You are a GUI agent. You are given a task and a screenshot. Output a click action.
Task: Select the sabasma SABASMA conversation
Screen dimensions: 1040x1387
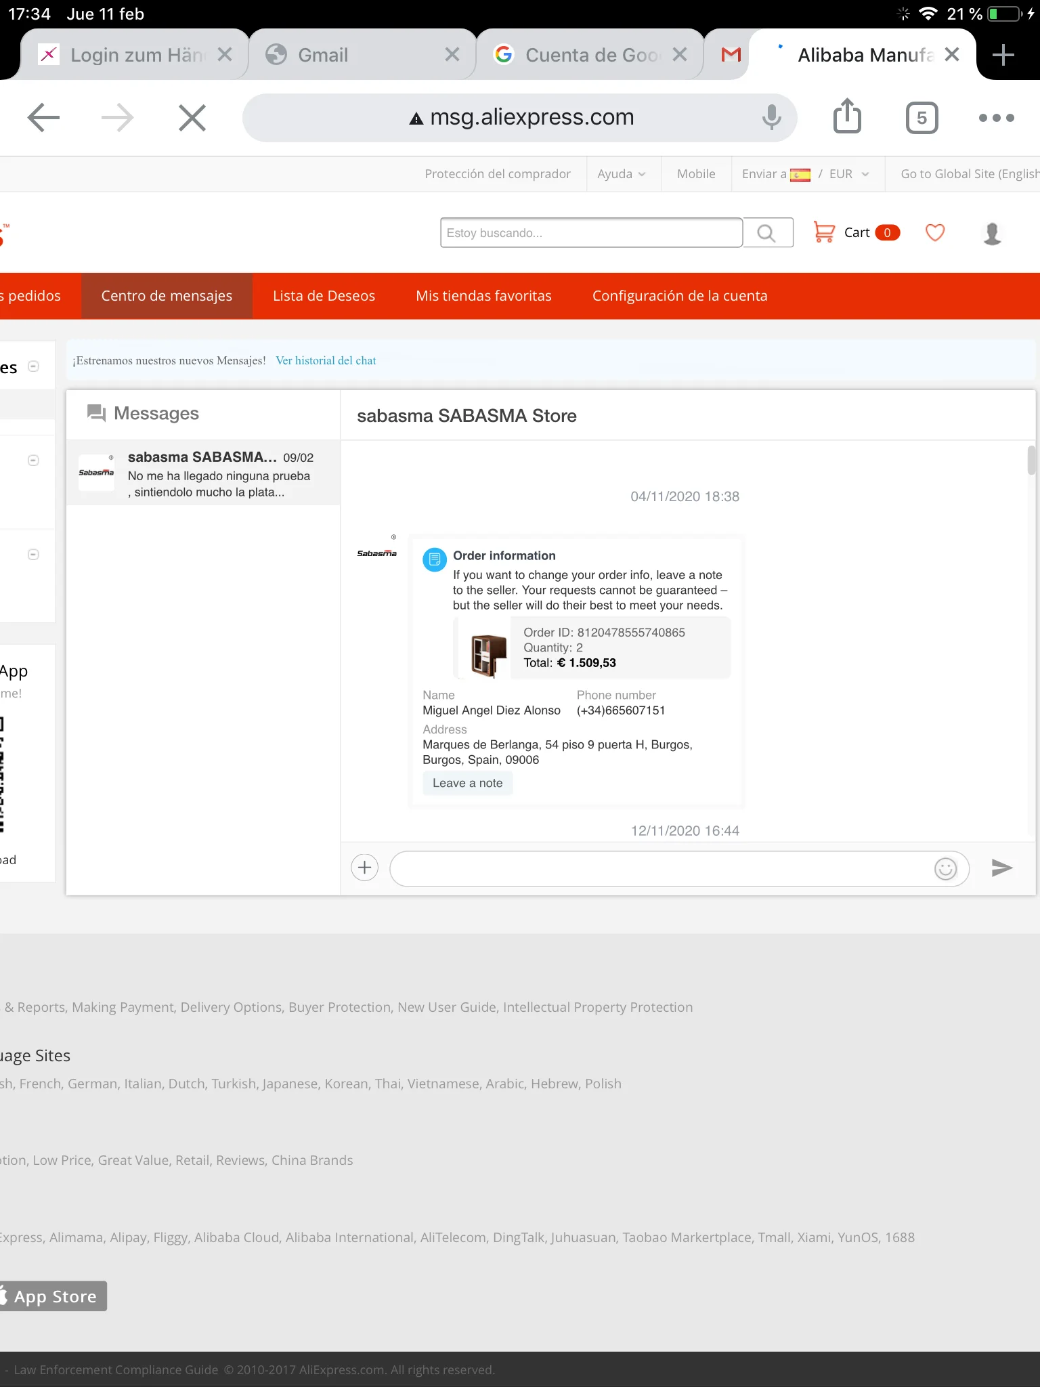(203, 473)
